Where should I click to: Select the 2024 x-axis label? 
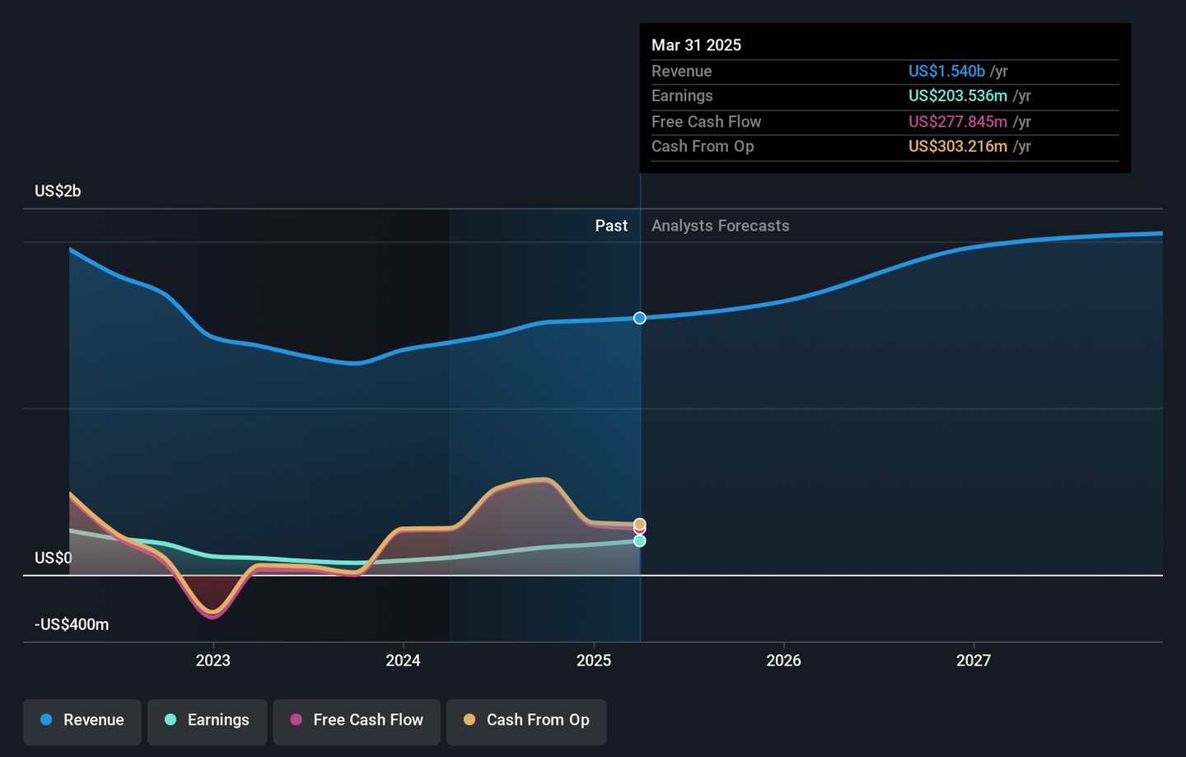404,661
